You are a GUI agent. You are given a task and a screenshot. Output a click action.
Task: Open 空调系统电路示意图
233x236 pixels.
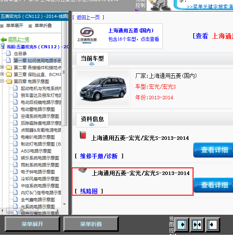(40, 116)
